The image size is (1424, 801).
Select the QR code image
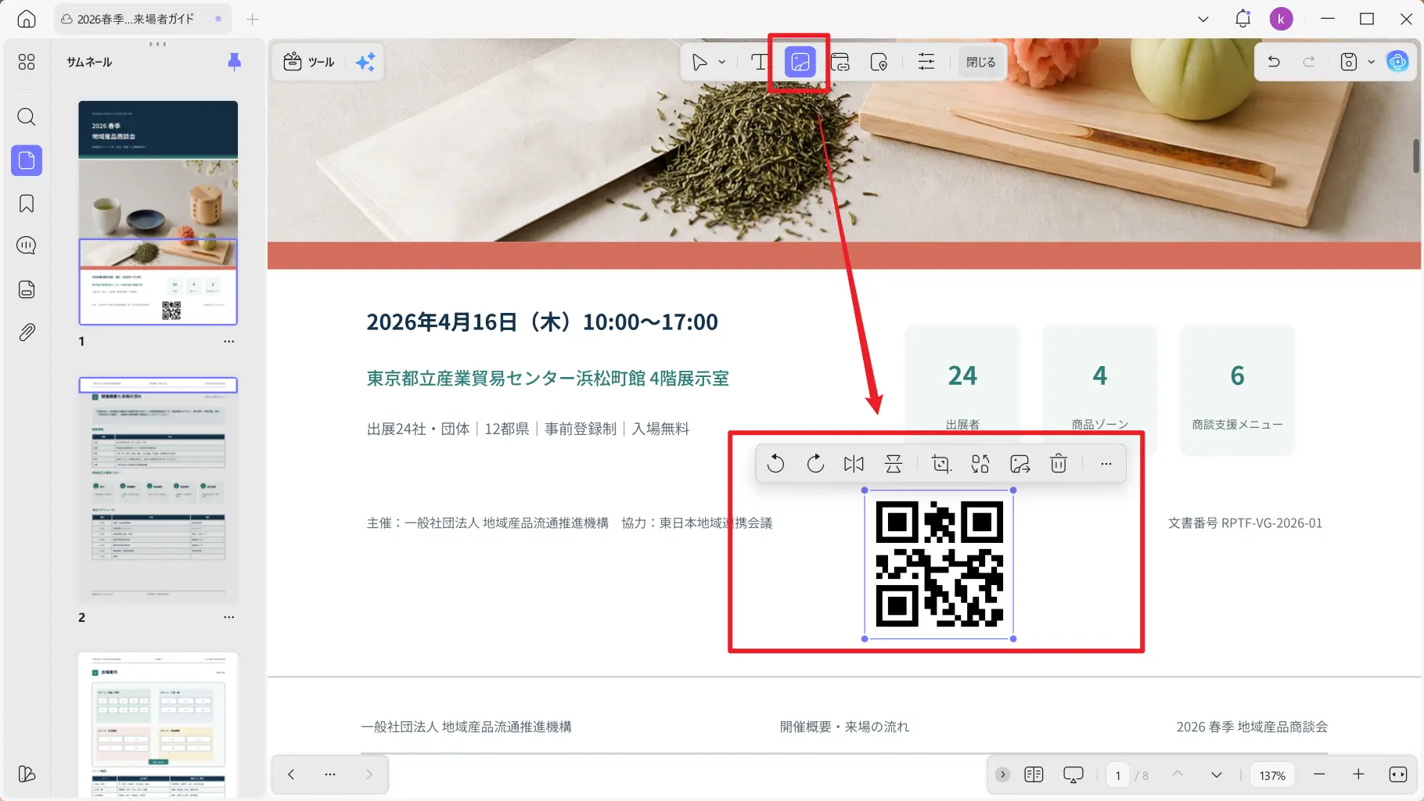pyautogui.click(x=939, y=564)
